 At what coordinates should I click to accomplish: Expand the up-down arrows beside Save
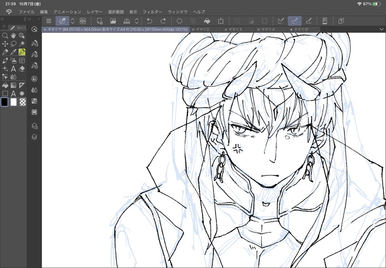tap(137, 21)
